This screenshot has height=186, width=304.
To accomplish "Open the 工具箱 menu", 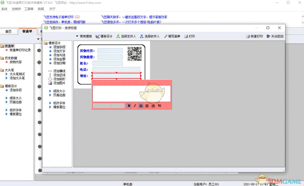I will coord(29,9).
